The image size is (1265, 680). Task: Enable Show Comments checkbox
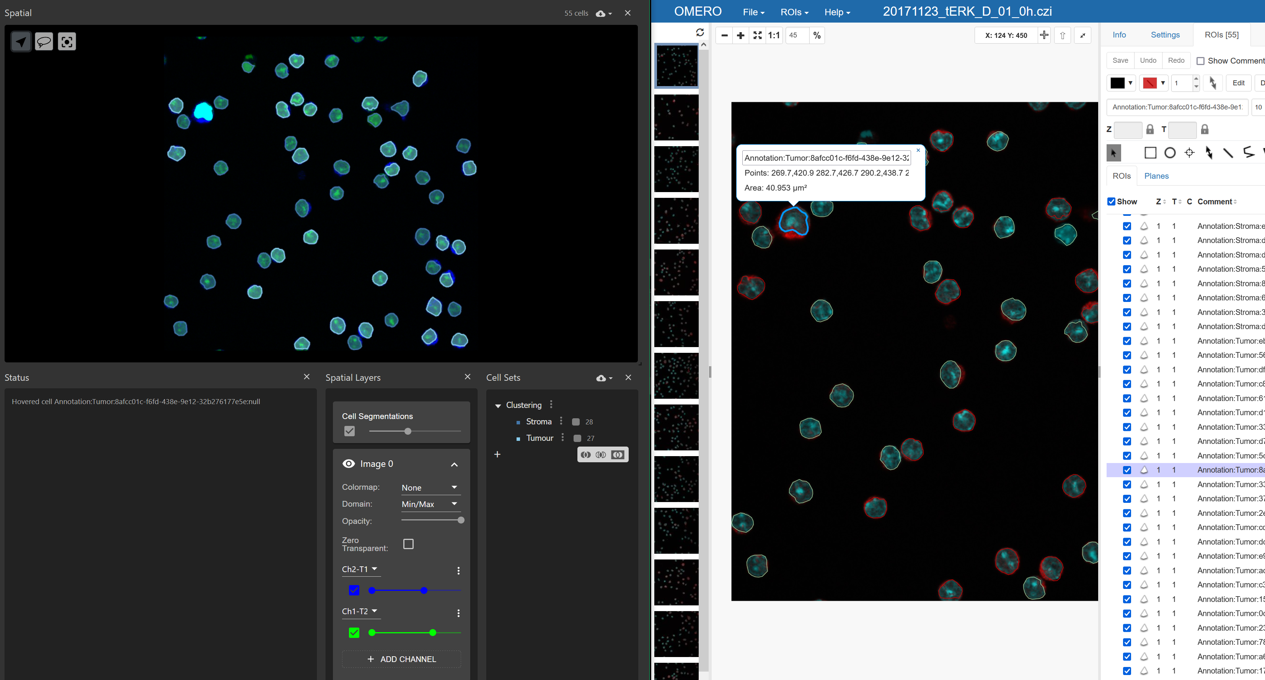1200,61
